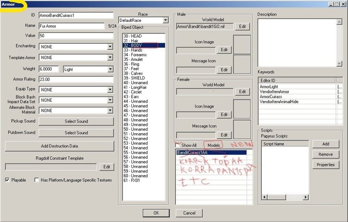
Task: Select BanditCuirass1AA in Models list
Action: coord(211,152)
